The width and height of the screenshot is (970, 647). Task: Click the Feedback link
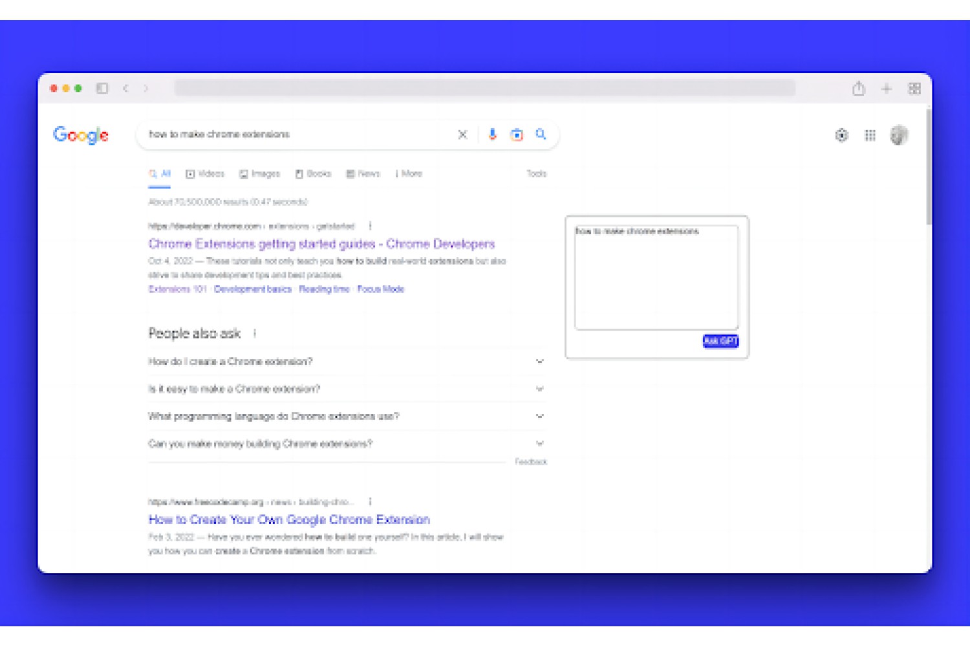(x=531, y=462)
